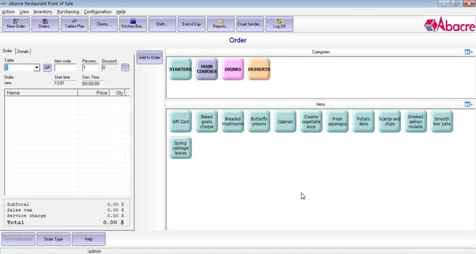
Task: Open the Inventory menu
Action: 43,12
